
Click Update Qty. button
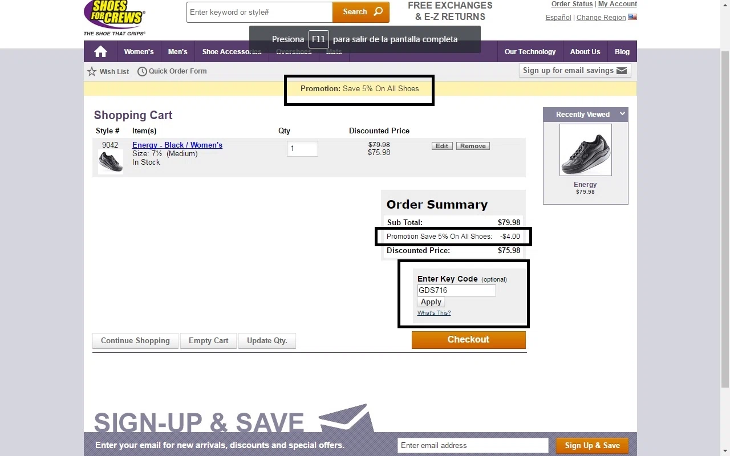point(267,341)
